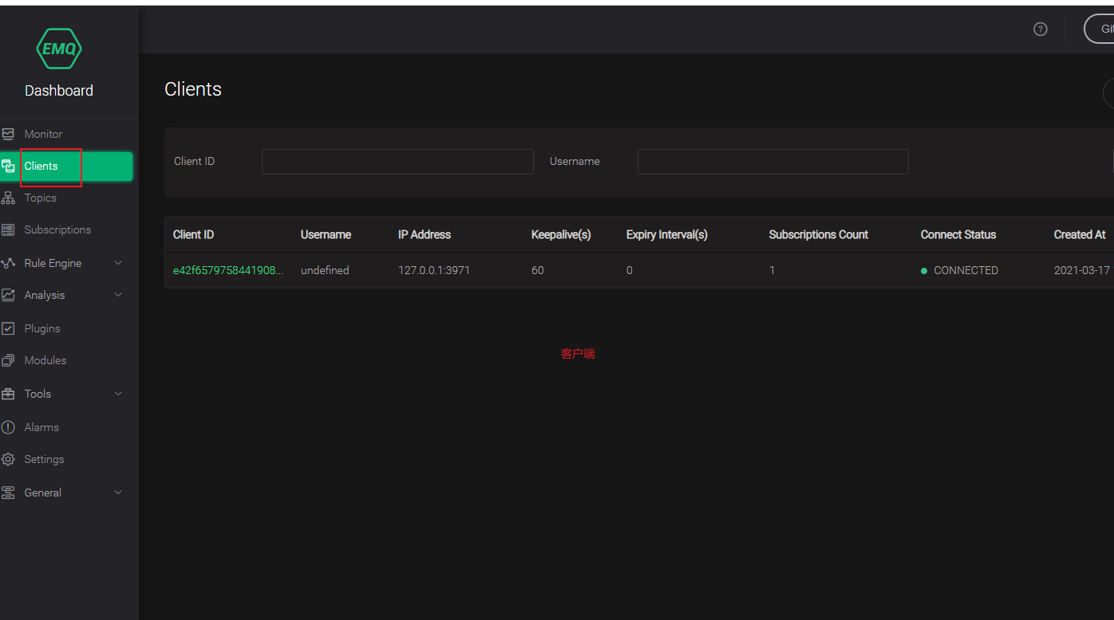The image size is (1114, 620).
Task: Click the Keepalive value 60 cell
Action: tap(538, 270)
